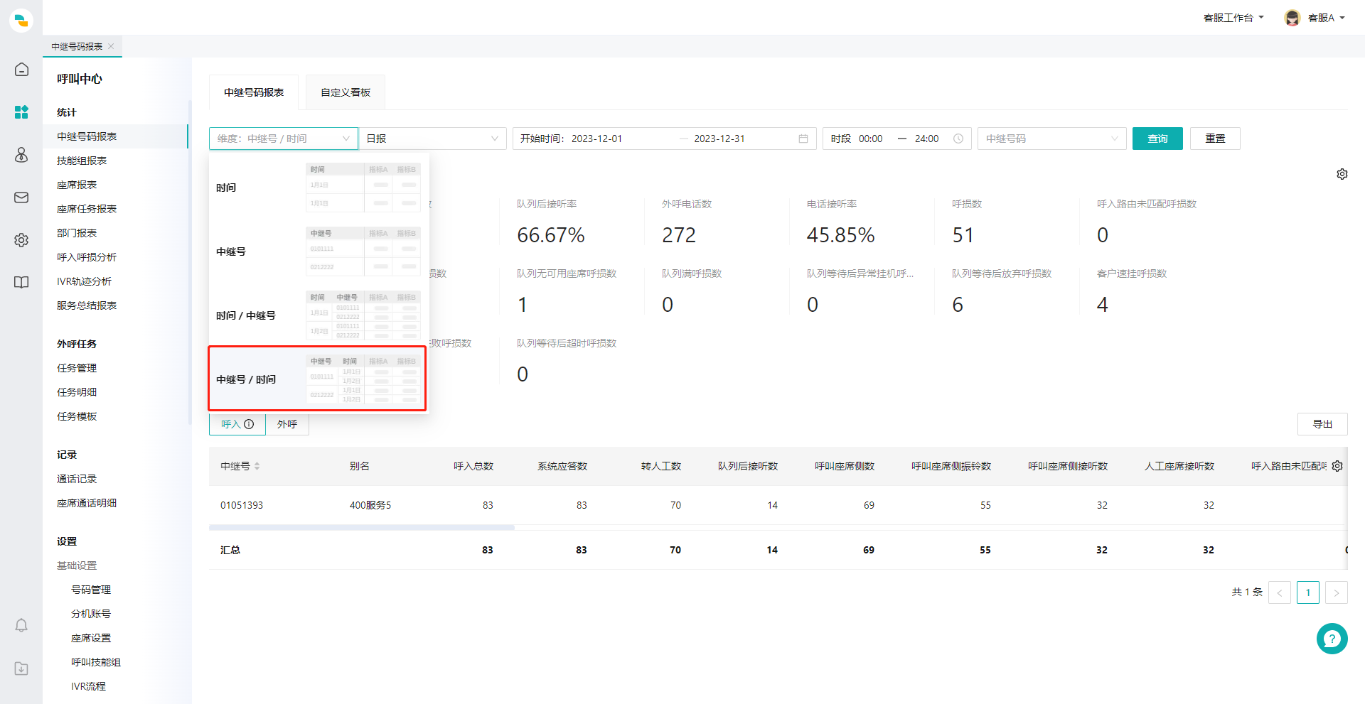
Task: Click the help question mark button
Action: pos(1332,639)
